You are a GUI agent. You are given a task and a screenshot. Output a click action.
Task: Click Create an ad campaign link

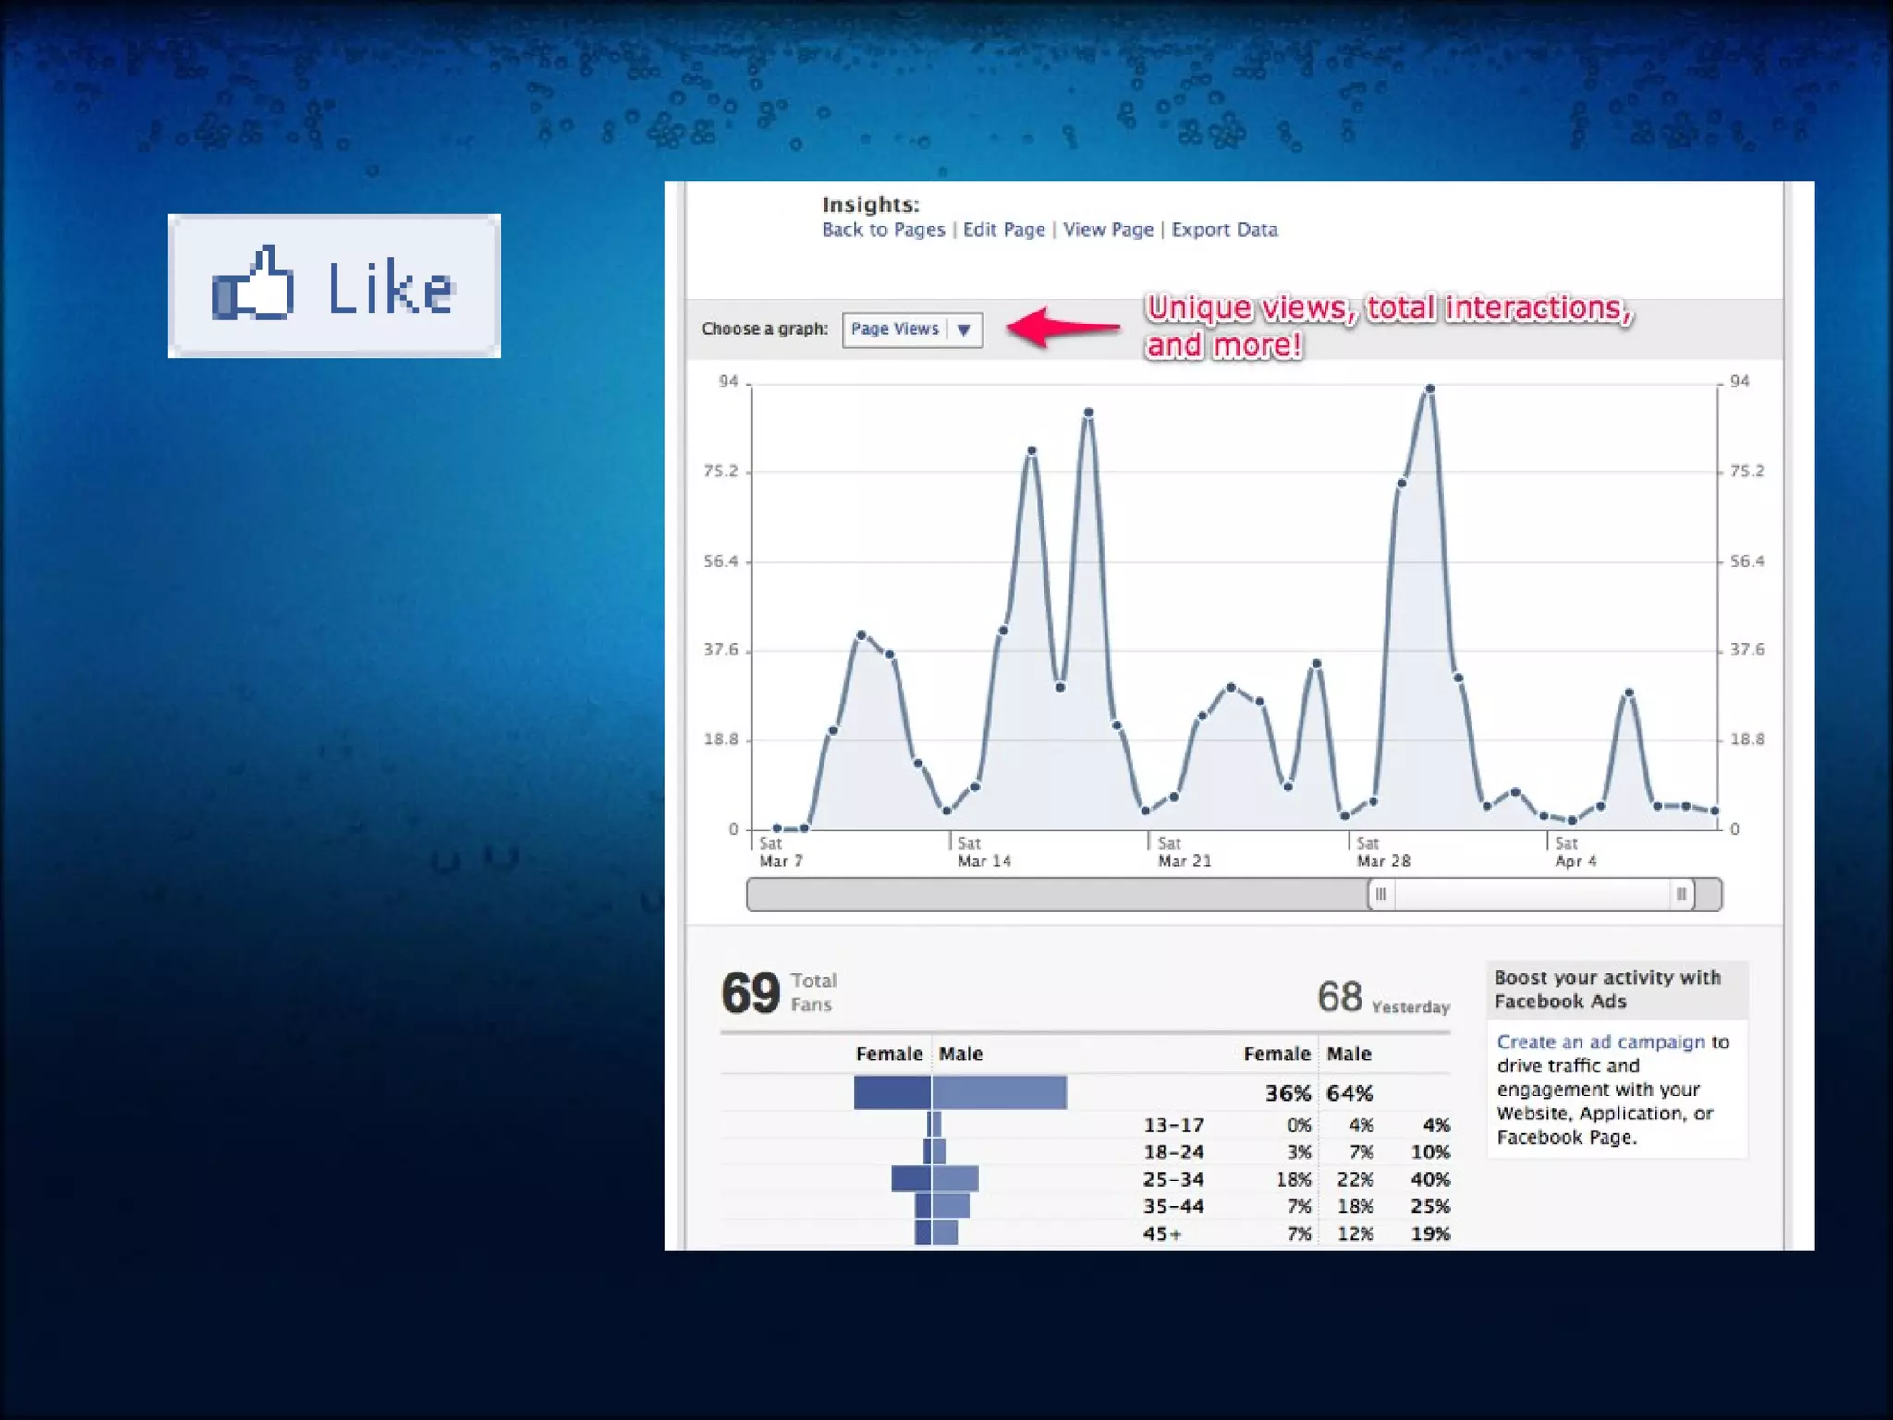pyautogui.click(x=1600, y=1042)
